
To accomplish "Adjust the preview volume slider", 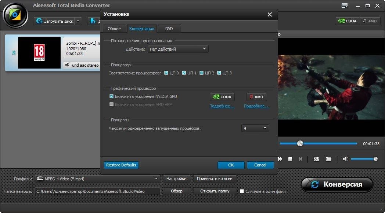I will (x=364, y=159).
